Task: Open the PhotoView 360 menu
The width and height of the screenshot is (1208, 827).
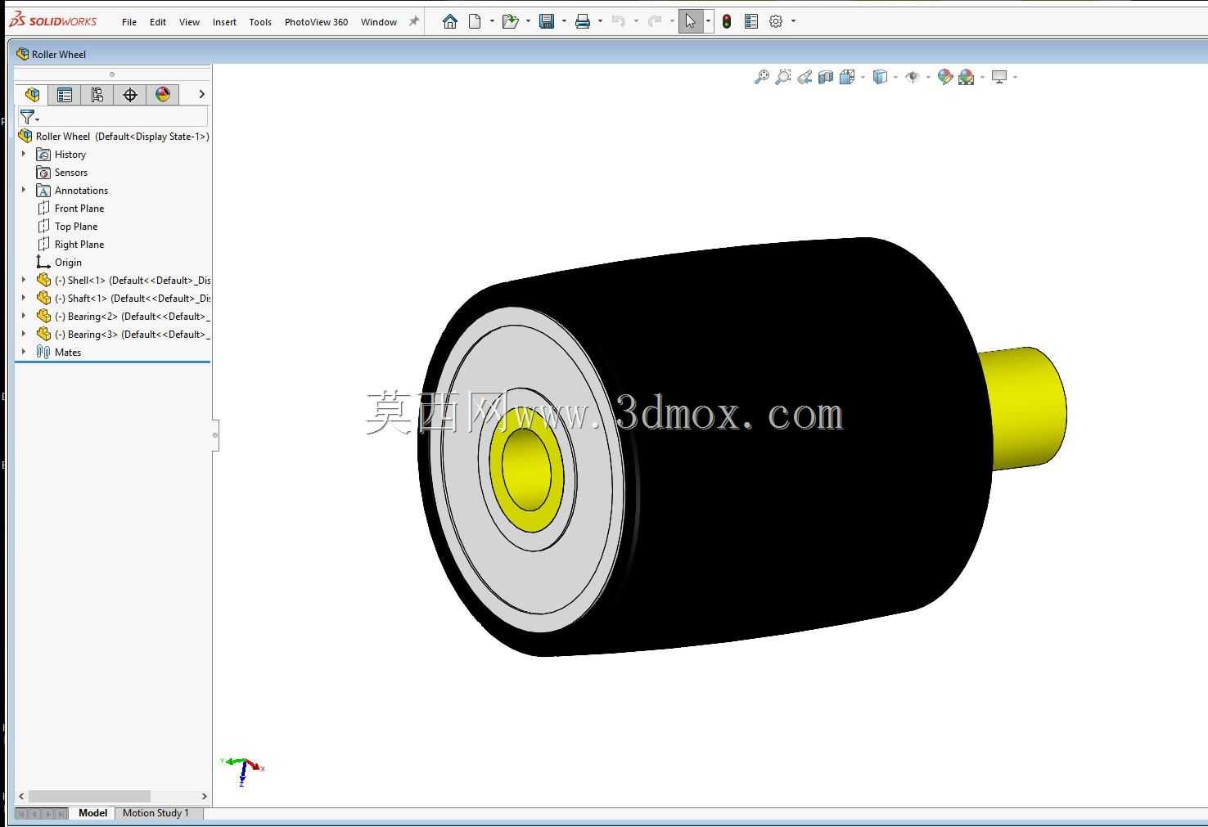Action: tap(316, 22)
